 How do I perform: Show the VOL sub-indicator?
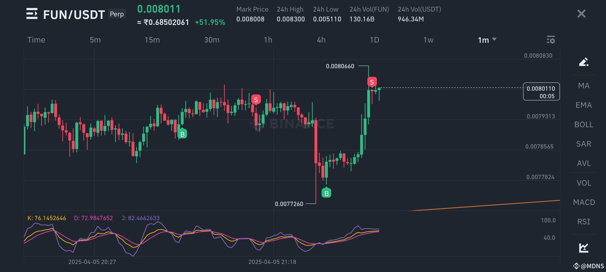click(584, 183)
